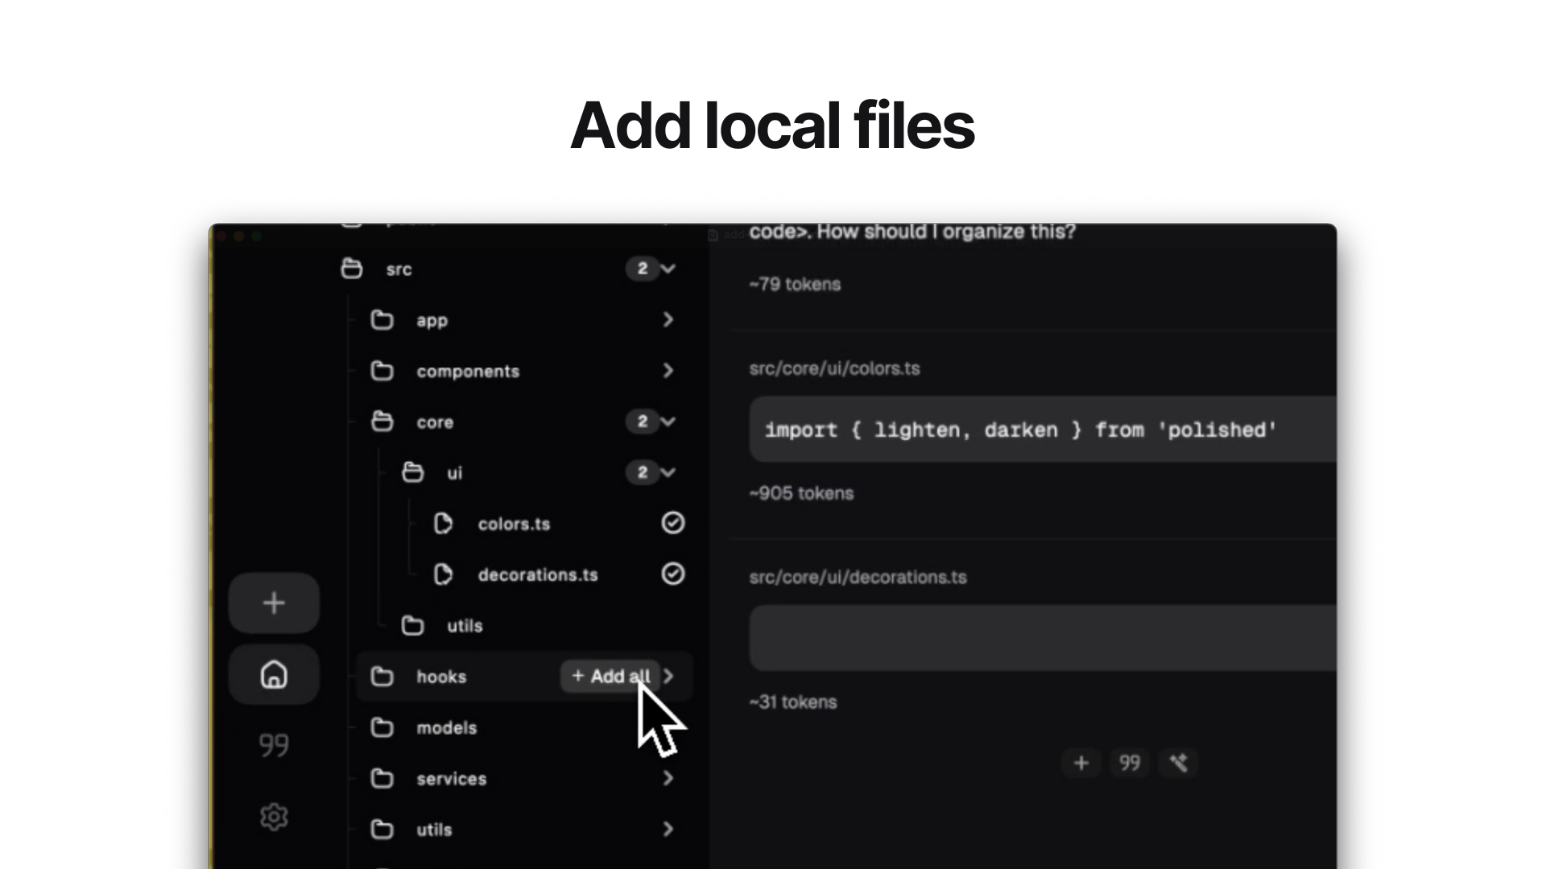Click the small plus icon below decorations tokens
Image resolution: width=1546 pixels, height=869 pixels.
(x=1081, y=763)
